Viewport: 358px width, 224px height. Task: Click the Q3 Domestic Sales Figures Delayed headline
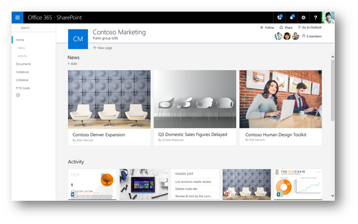pyautogui.click(x=193, y=134)
